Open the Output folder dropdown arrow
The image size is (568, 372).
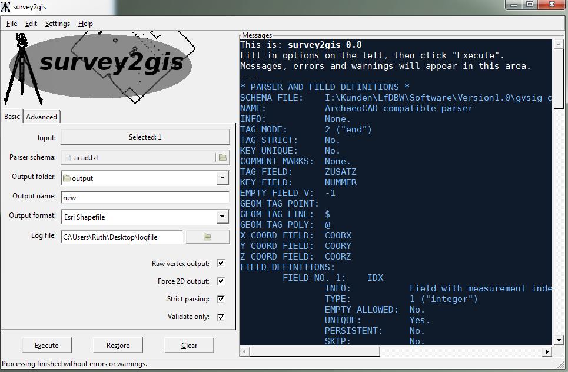[x=222, y=178]
